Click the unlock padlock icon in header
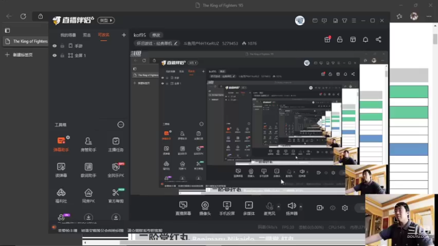438x246 pixels. click(x=339, y=39)
